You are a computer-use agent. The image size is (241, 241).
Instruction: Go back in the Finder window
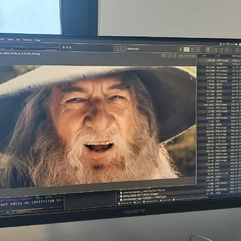[x=118, y=48]
